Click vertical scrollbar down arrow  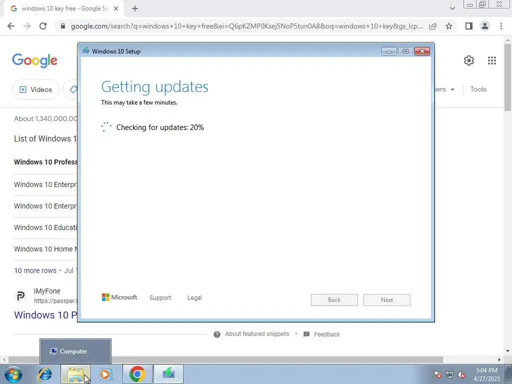508,351
